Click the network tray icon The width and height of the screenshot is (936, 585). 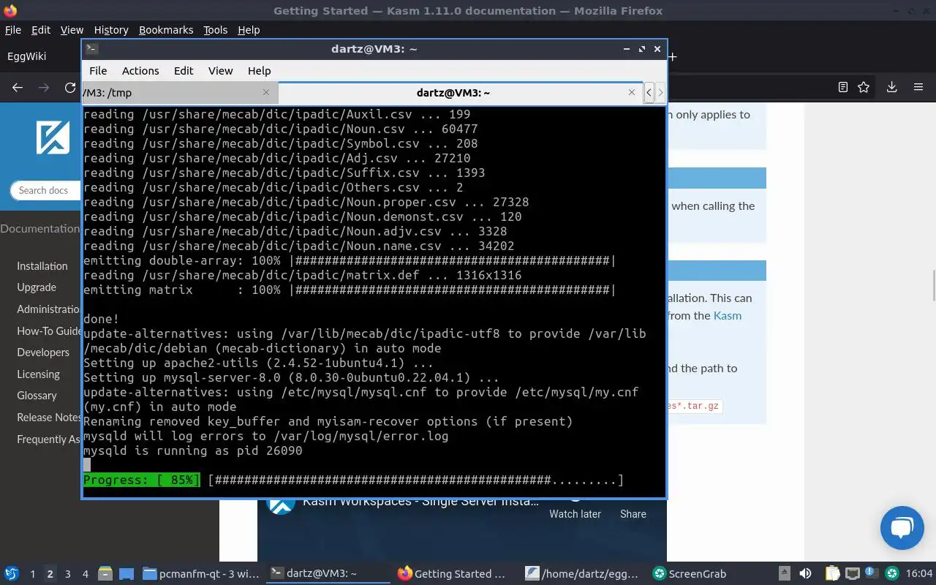pos(852,574)
